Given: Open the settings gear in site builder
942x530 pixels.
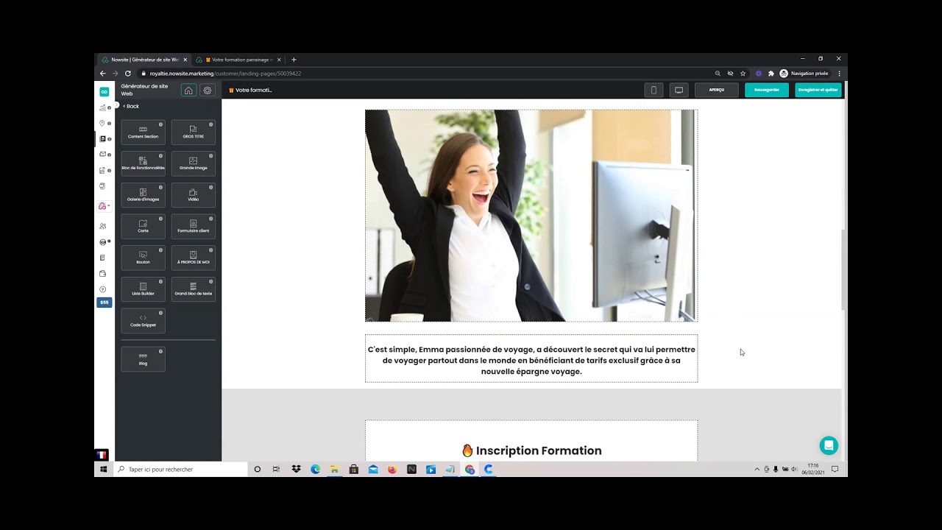Looking at the screenshot, I should (x=208, y=91).
